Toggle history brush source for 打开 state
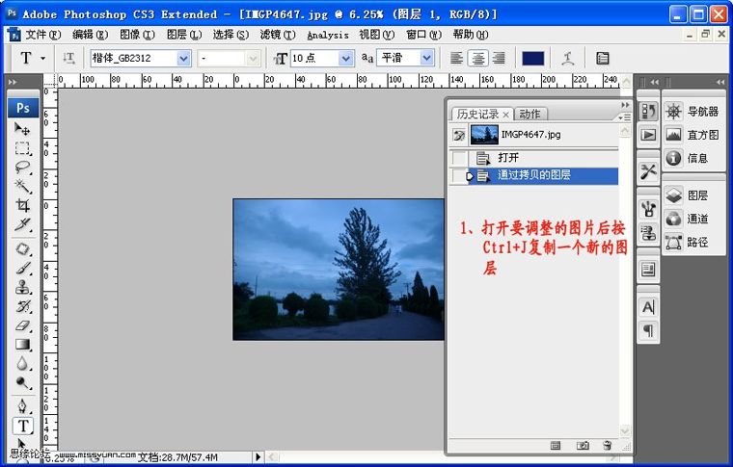 [x=459, y=158]
